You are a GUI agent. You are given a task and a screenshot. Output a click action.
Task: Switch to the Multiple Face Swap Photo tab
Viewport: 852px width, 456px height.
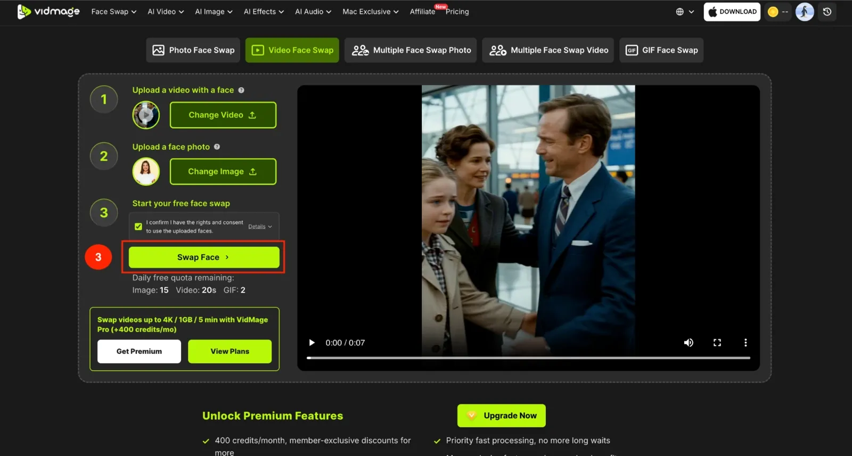(411, 50)
